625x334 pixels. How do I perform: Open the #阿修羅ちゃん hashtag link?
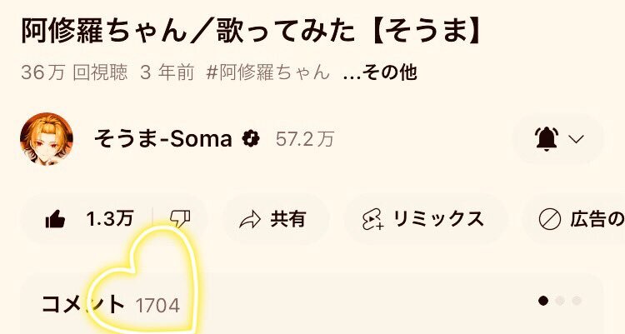pyautogui.click(x=268, y=72)
